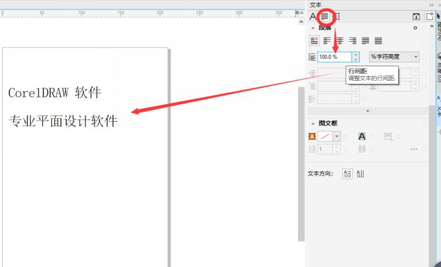The width and height of the screenshot is (441, 267).
Task: Apply center alignment to paragraph
Action: (x=340, y=41)
